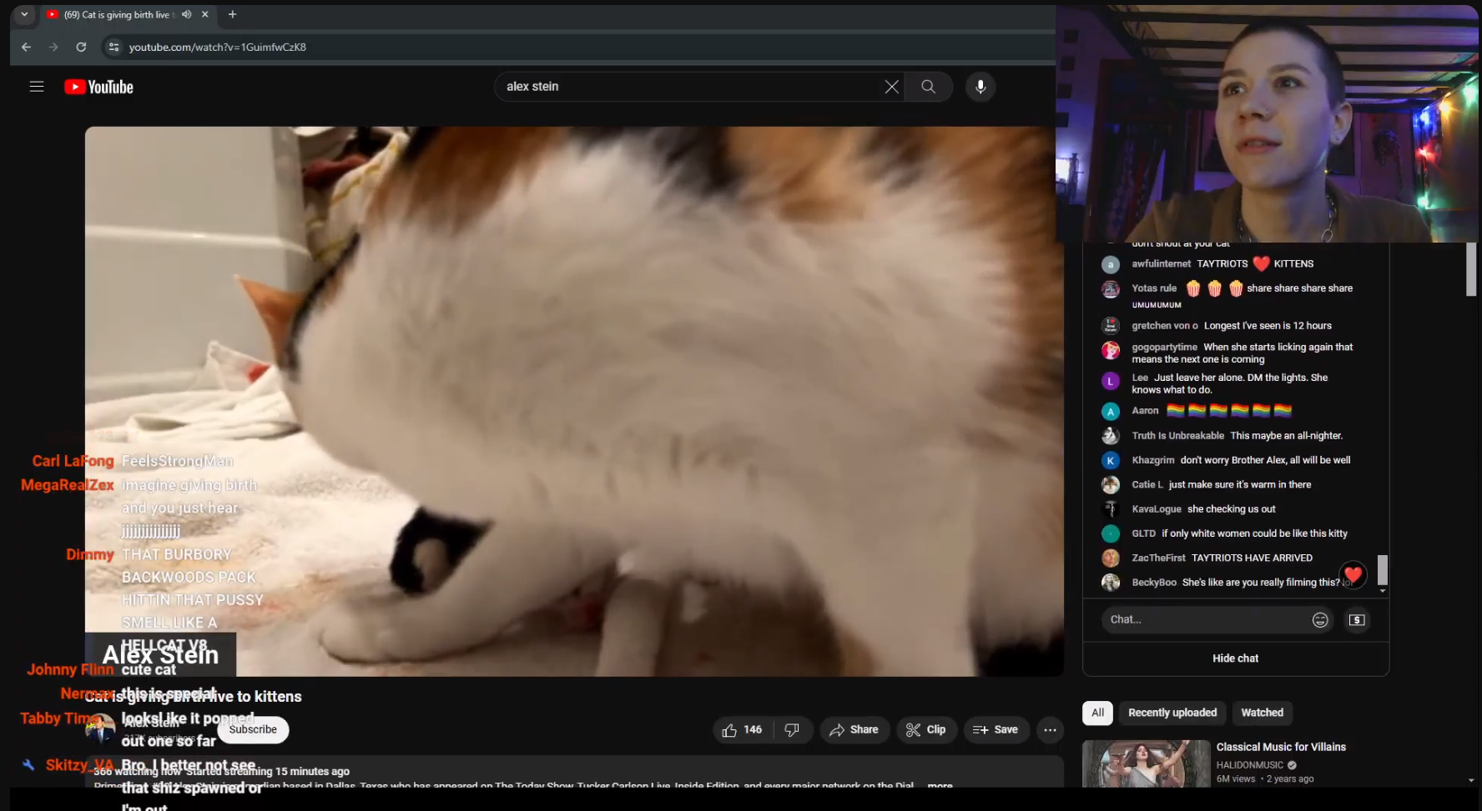Viewport: 1482px width, 811px height.
Task: Subscribe to the Alex Stein channel
Action: pyautogui.click(x=253, y=730)
